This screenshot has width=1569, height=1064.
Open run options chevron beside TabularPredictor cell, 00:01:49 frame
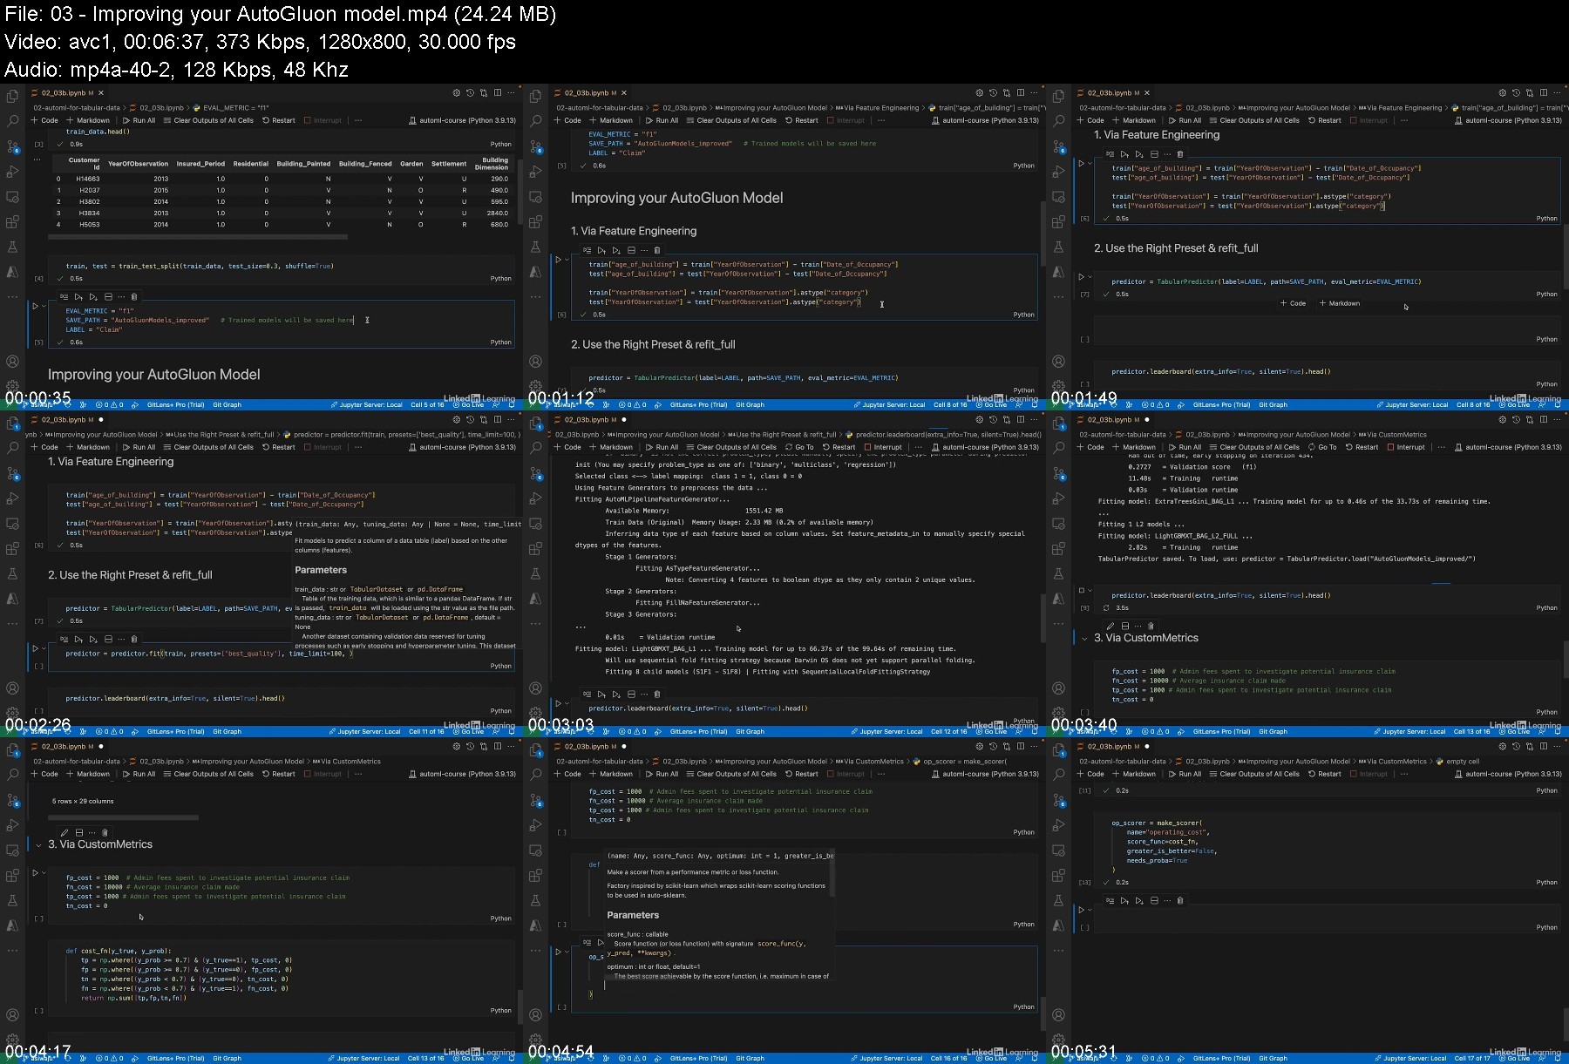point(1090,277)
